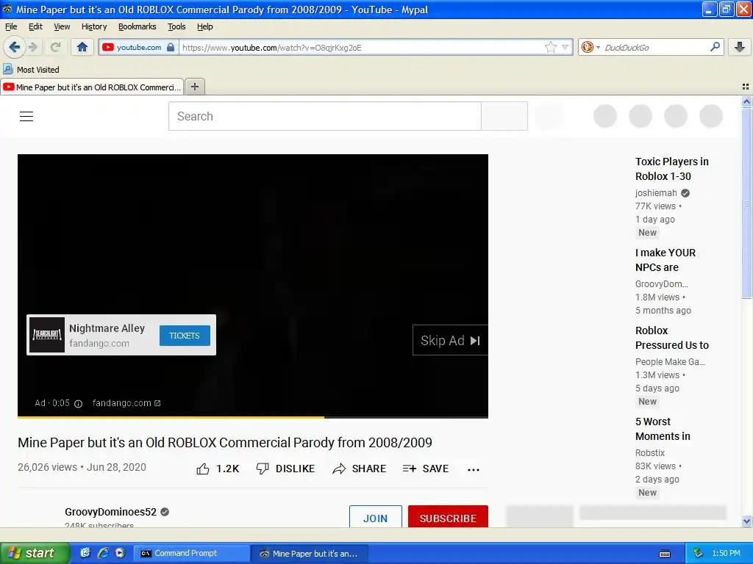Open Toxic Players in Roblox 1-30 video
This screenshot has width=753, height=564.
click(672, 169)
